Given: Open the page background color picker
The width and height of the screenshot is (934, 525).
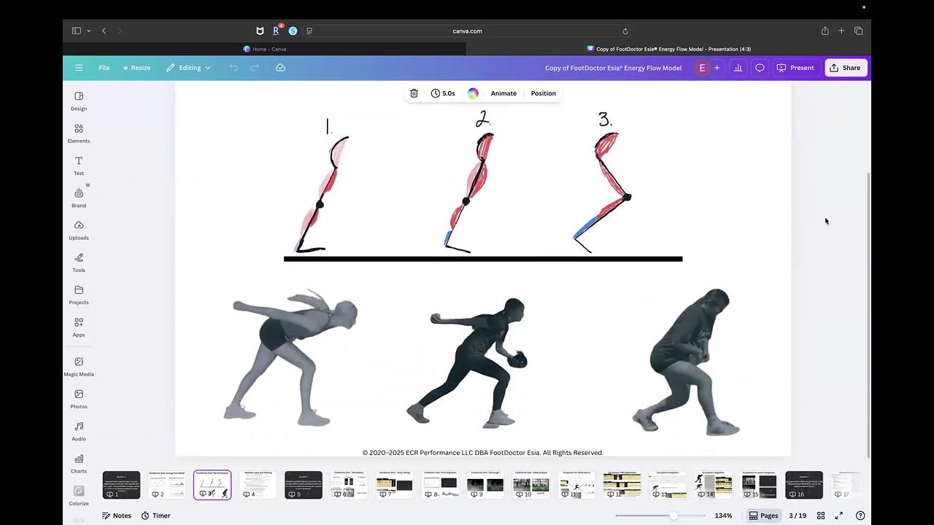Looking at the screenshot, I should coord(473,93).
